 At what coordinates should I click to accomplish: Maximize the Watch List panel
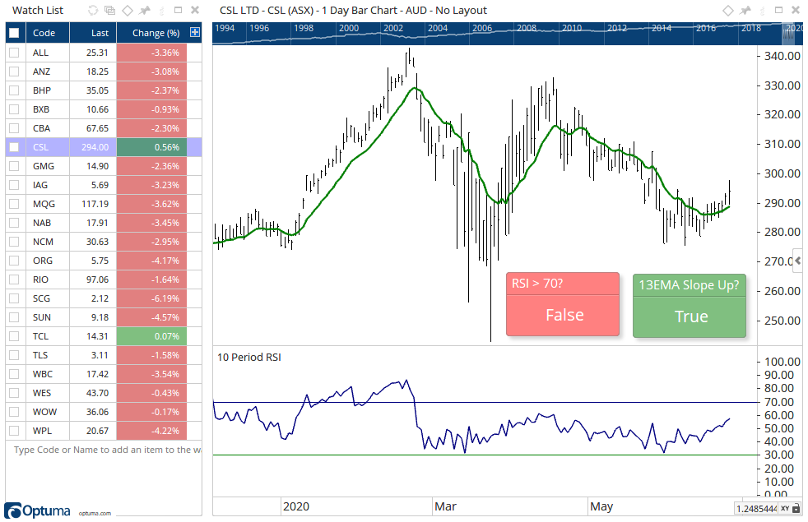pos(179,10)
